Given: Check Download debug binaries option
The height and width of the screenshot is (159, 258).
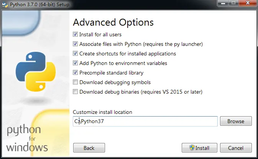Looking at the screenshot, I should point(76,92).
